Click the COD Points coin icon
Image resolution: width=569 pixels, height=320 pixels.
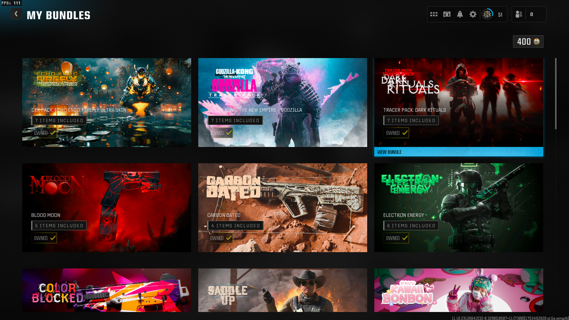point(537,41)
